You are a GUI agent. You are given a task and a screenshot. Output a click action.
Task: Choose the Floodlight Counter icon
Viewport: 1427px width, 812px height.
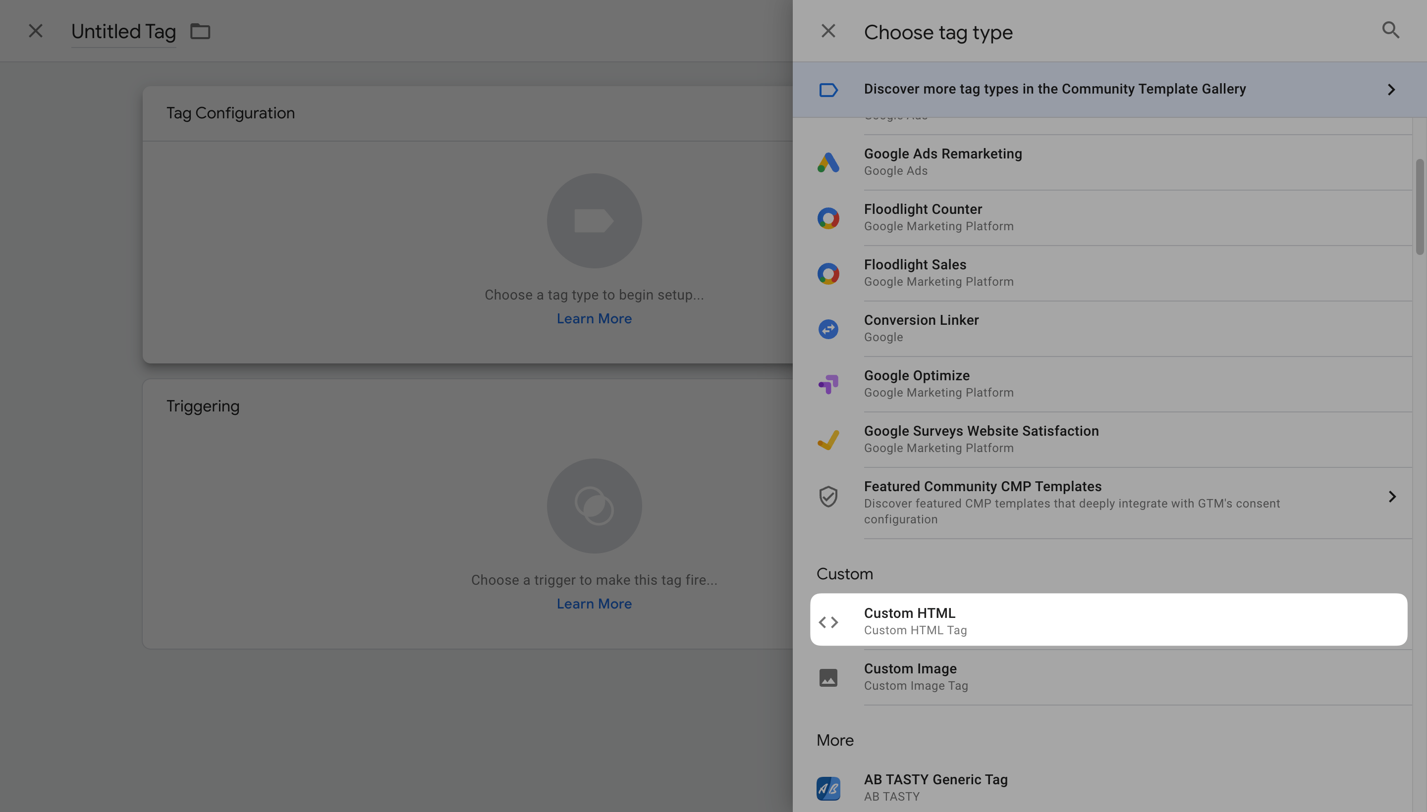(828, 218)
